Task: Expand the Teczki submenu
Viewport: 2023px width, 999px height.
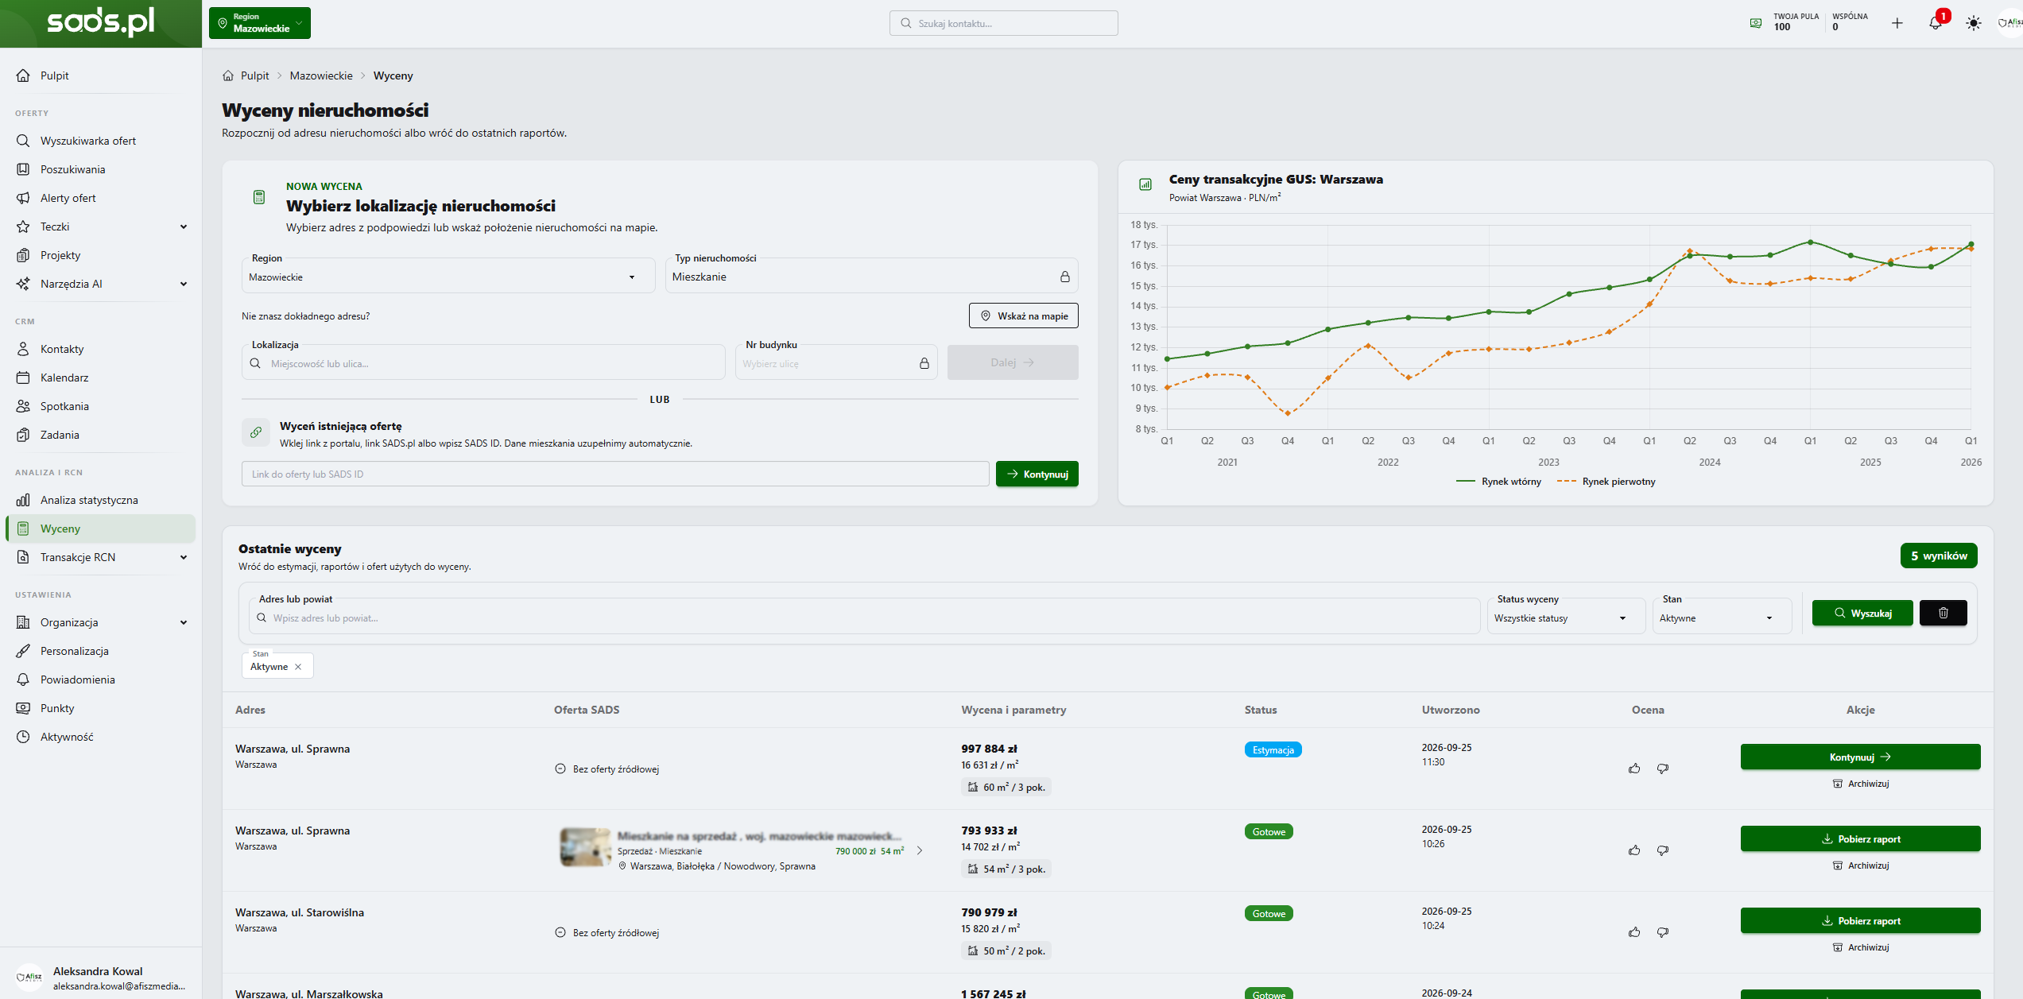Action: (x=184, y=227)
